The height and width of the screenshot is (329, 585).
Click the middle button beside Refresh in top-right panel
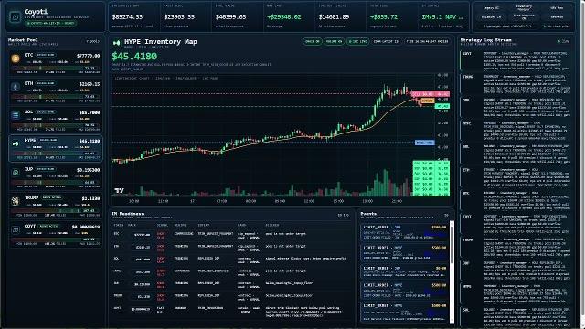click(x=524, y=16)
